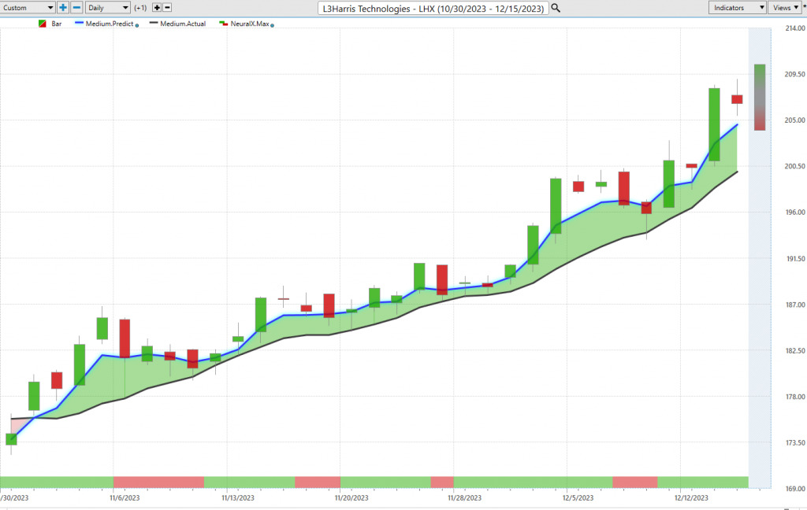
Task: Click the magnifying glass search icon
Action: tap(556, 8)
